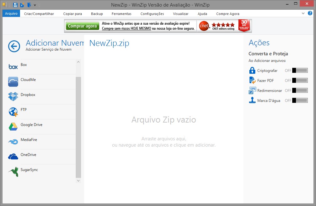Click the Compre Agora tab

(228, 14)
